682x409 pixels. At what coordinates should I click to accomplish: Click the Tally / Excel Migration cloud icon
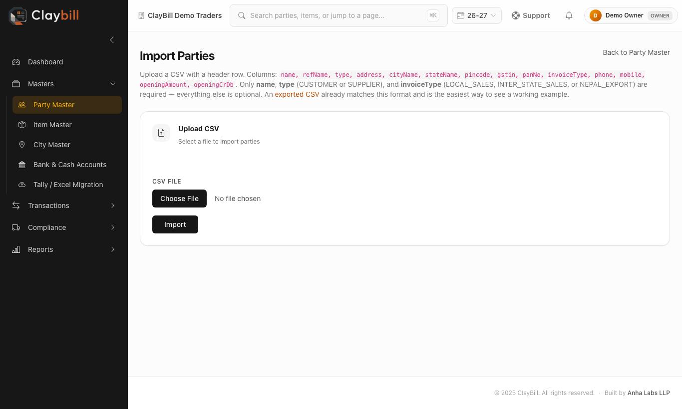[x=22, y=185]
